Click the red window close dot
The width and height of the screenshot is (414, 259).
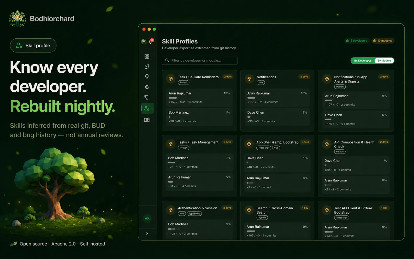(x=144, y=29)
